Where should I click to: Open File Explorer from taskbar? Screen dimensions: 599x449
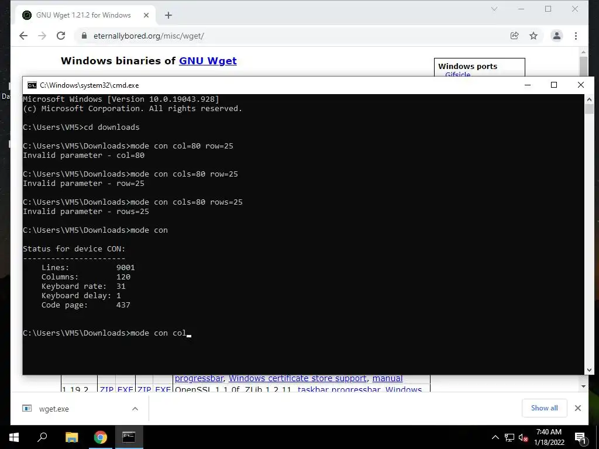point(71,437)
